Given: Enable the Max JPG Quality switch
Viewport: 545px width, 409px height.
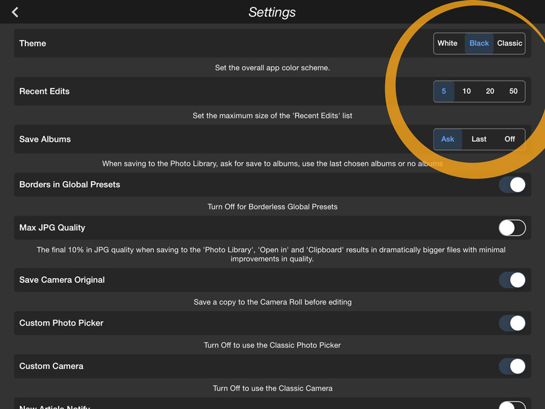Looking at the screenshot, I should point(512,228).
